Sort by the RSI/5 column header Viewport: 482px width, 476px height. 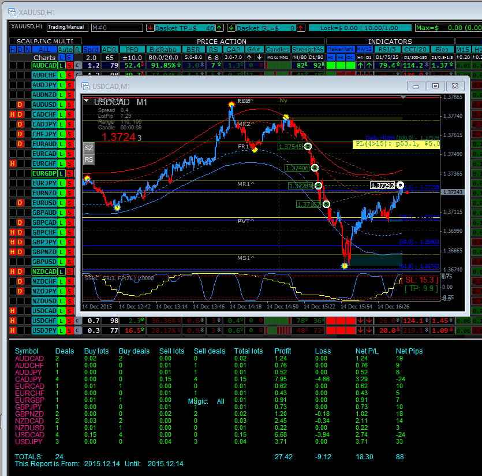click(387, 50)
